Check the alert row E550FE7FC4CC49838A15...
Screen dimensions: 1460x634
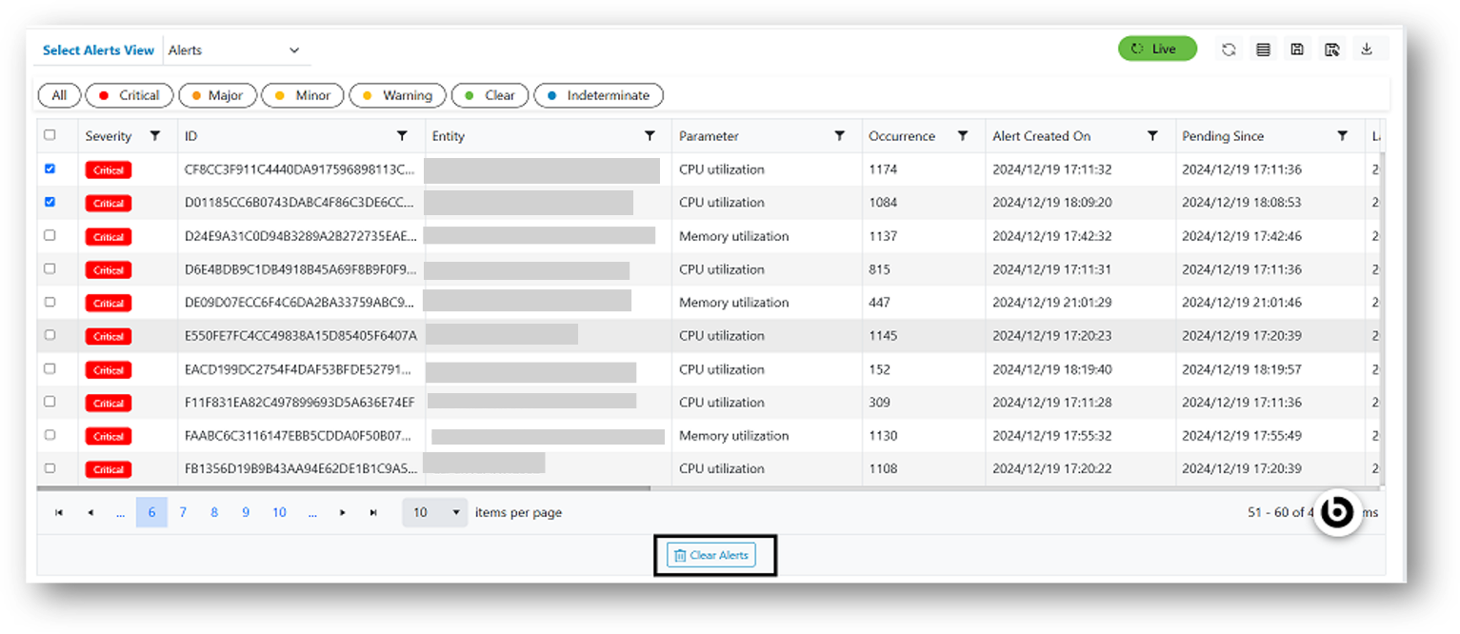50,335
